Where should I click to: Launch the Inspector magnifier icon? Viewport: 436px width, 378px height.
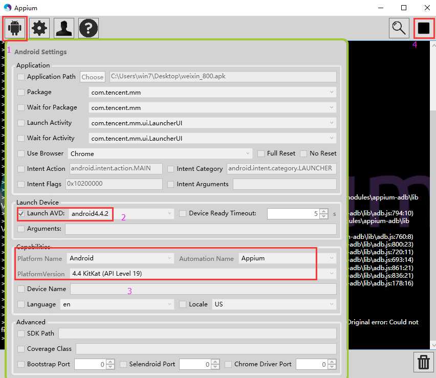(x=399, y=28)
